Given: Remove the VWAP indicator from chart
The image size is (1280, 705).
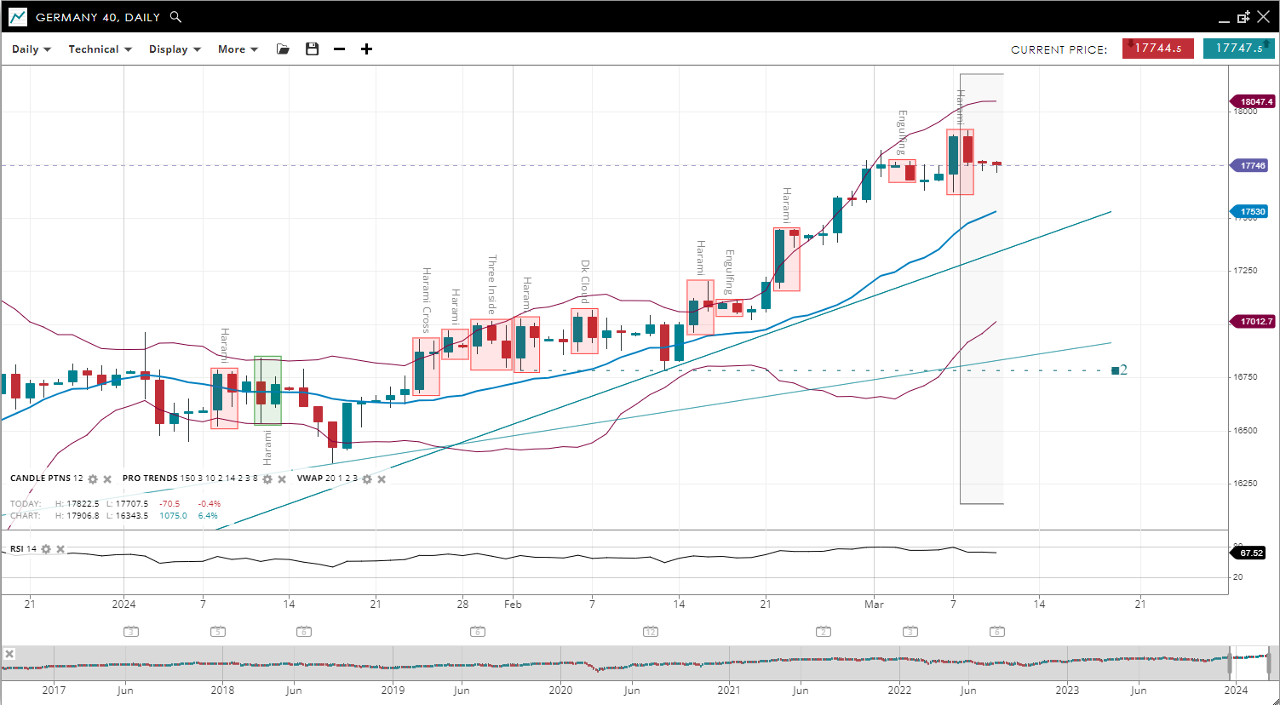Looking at the screenshot, I should pos(382,479).
